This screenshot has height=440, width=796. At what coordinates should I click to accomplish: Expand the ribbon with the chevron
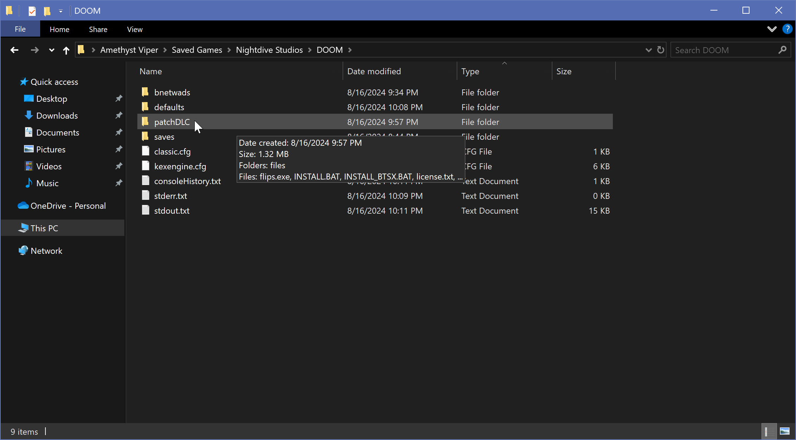point(772,29)
